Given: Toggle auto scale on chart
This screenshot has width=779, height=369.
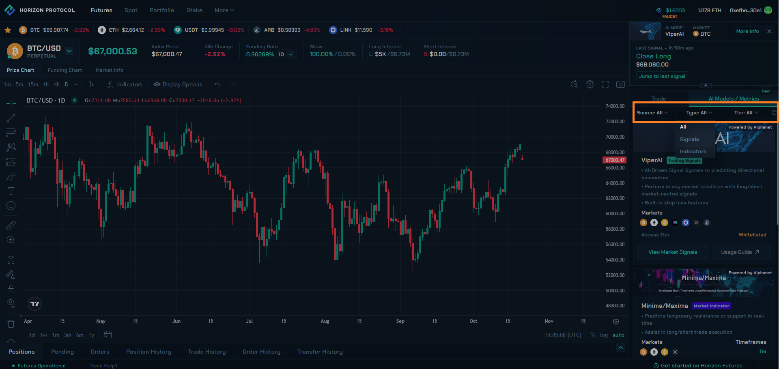Looking at the screenshot, I should coord(618,335).
